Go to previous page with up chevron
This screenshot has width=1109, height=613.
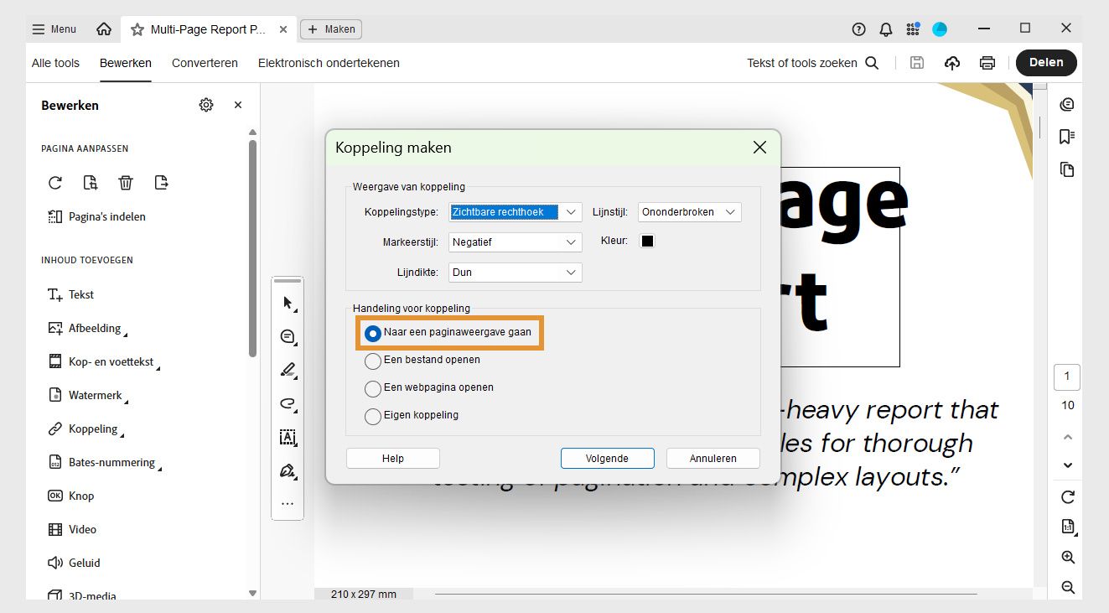click(1068, 437)
